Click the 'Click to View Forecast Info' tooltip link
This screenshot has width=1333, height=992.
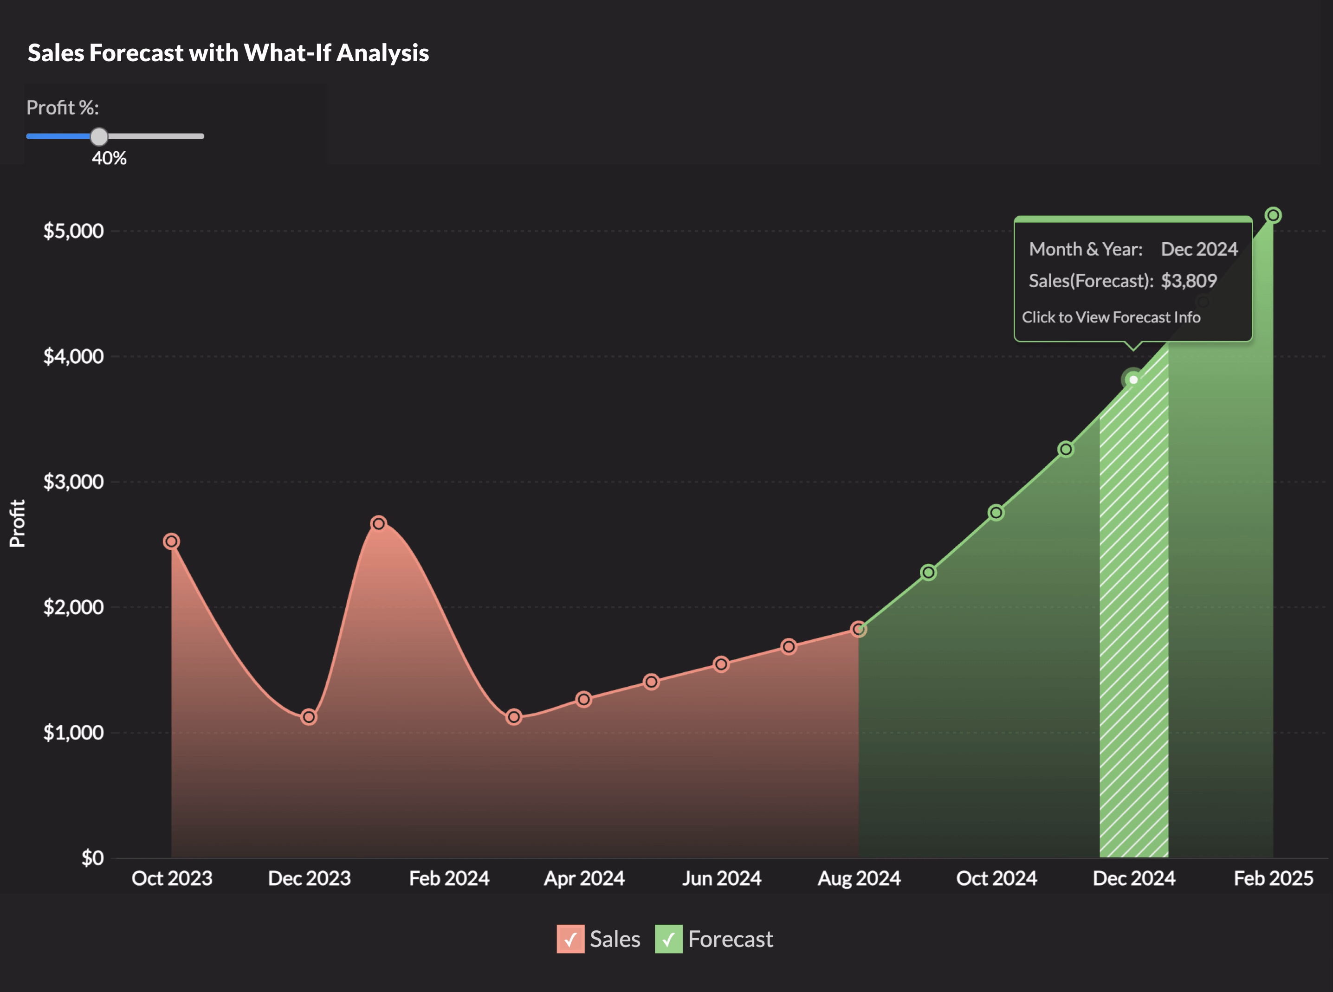tap(1111, 317)
